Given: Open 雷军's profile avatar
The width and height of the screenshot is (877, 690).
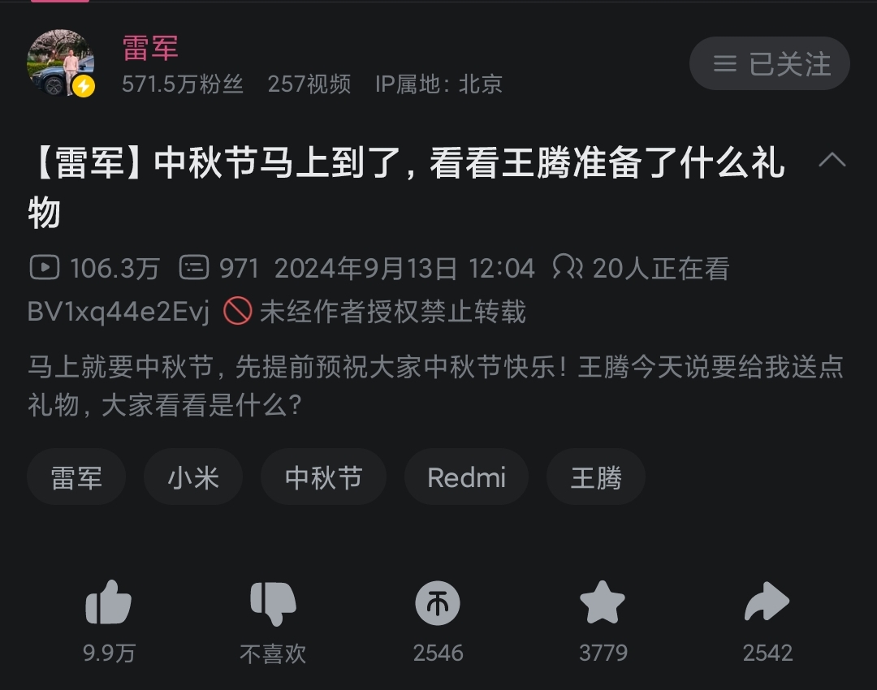Looking at the screenshot, I should 60,63.
